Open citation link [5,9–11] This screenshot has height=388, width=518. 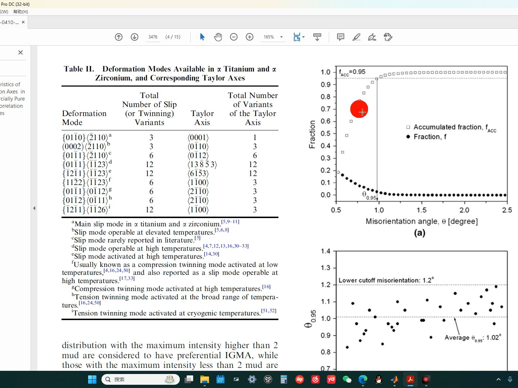(230, 222)
